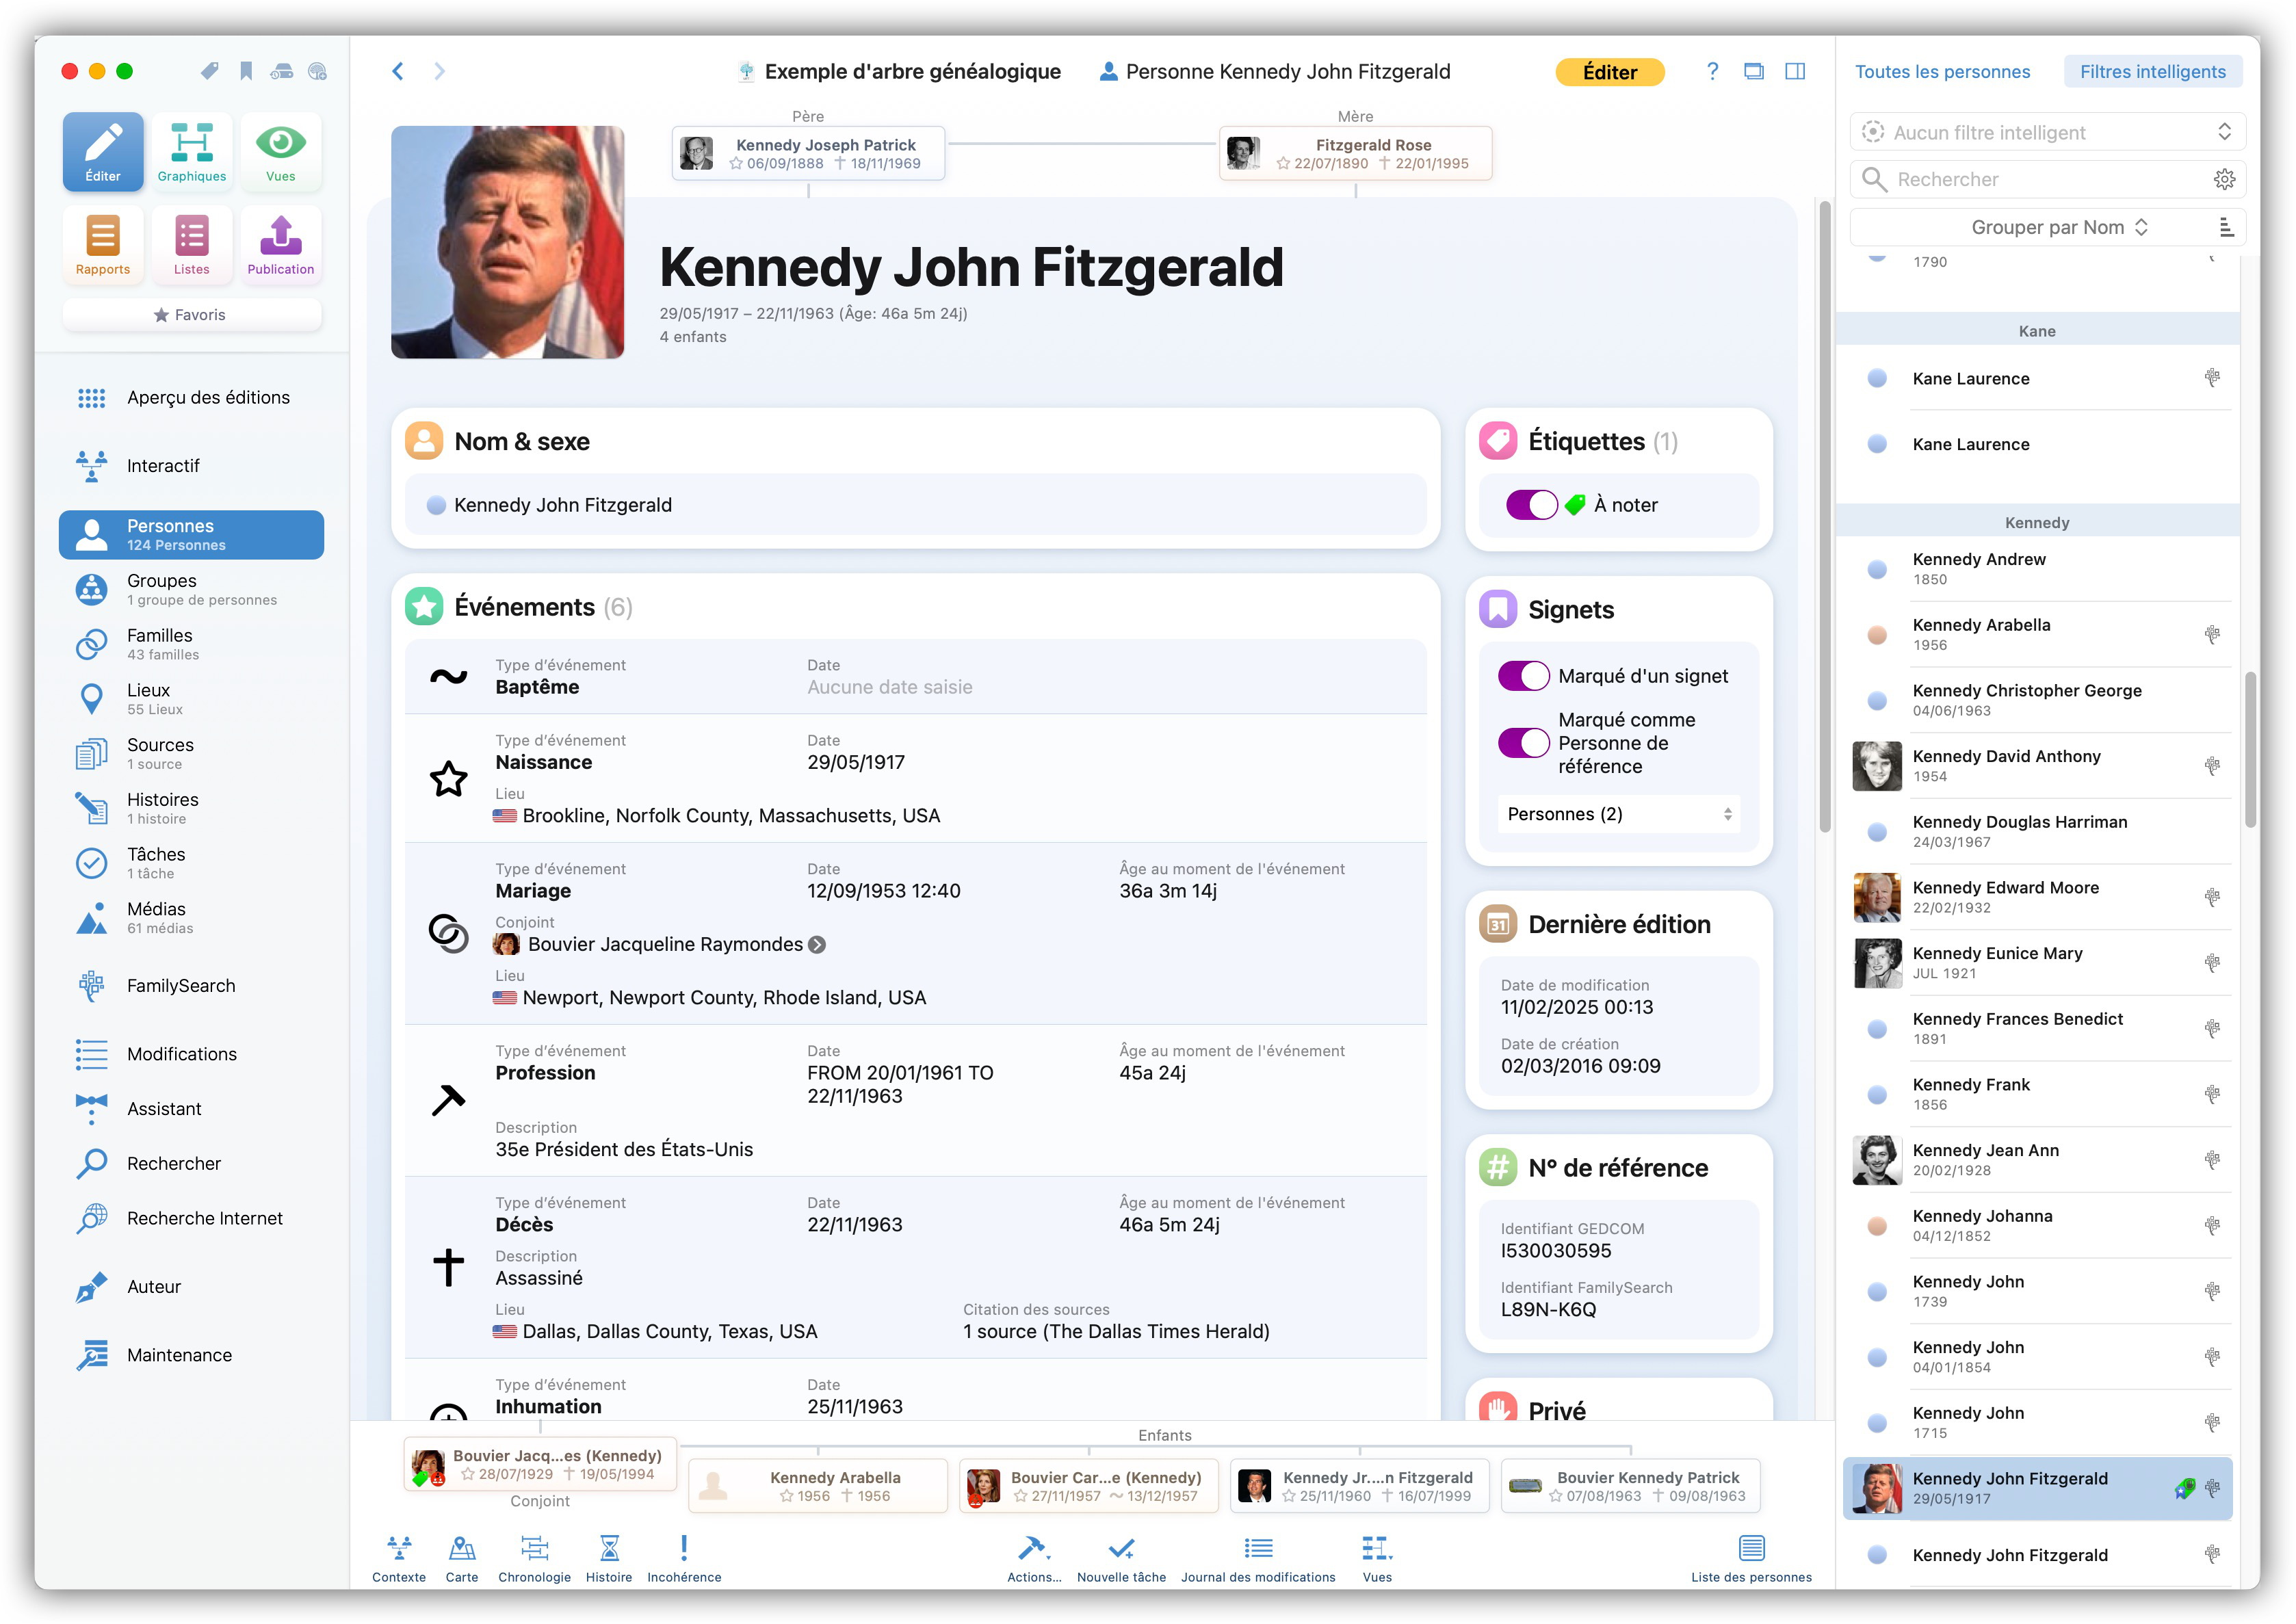Show the Liste des personnes
The height and width of the screenshot is (1624, 2296).
click(x=1751, y=1559)
